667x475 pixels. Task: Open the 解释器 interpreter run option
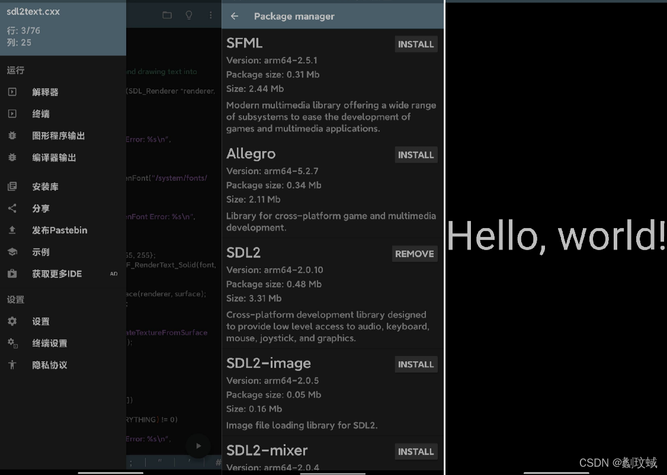click(63, 92)
